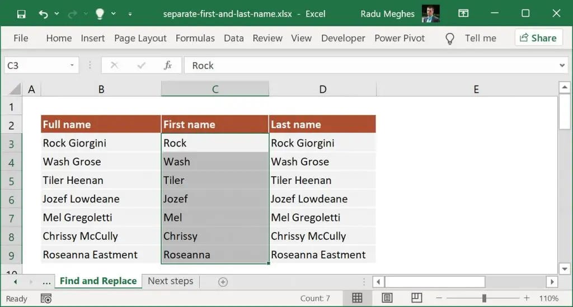Click the Save icon in quick access toolbar
Screen dimensions: 573x307
pos(21,14)
